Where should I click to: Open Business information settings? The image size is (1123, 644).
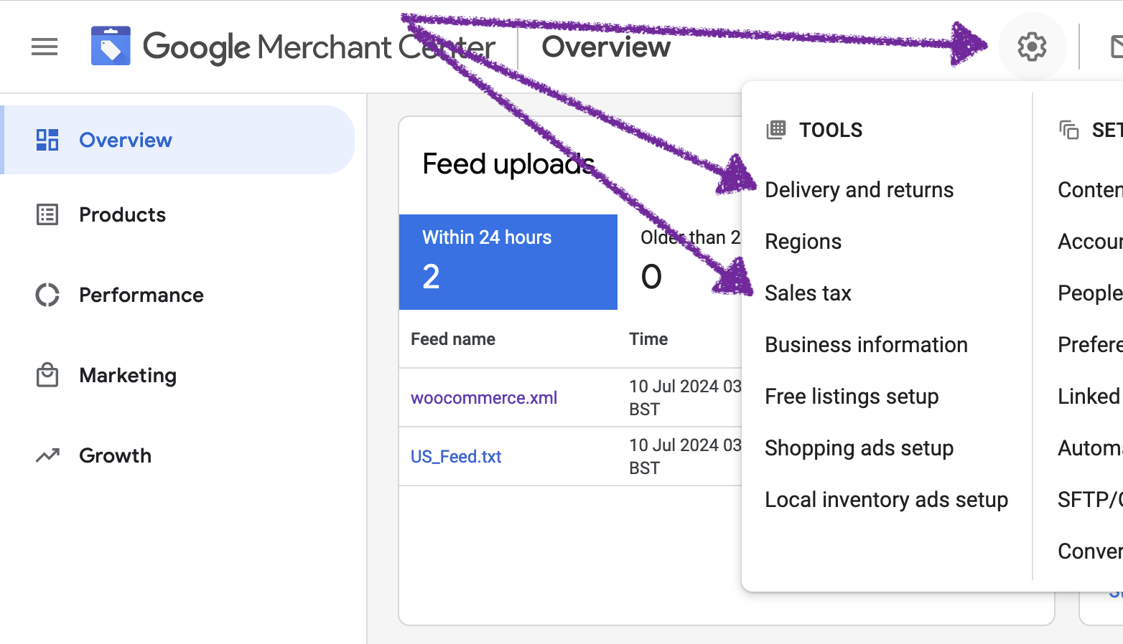866,344
